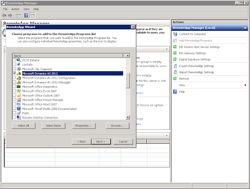Open Properties for the selected program
This screenshot has width=250, height=189.
(84, 126)
